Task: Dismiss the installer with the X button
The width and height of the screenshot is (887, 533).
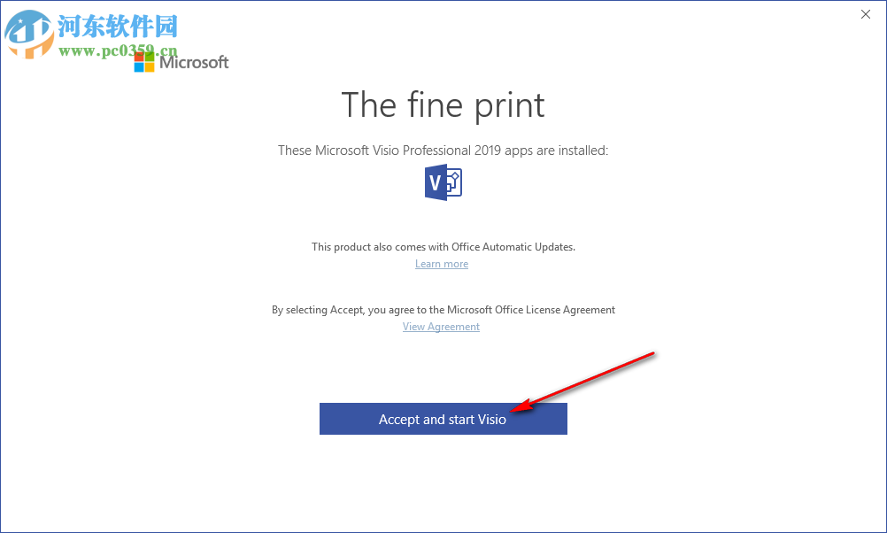Action: coord(865,14)
